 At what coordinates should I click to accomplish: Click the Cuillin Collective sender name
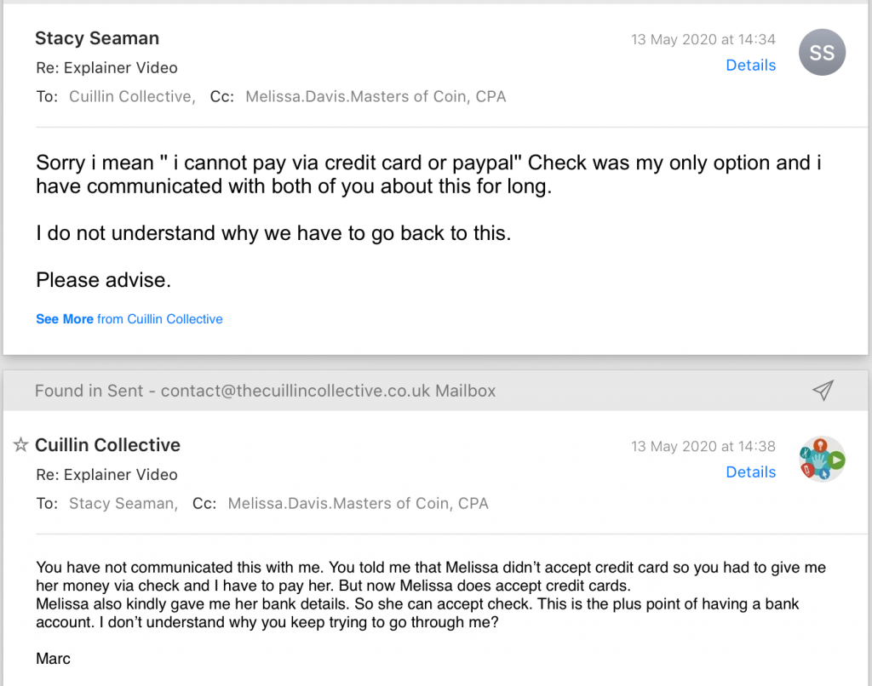[x=107, y=445]
